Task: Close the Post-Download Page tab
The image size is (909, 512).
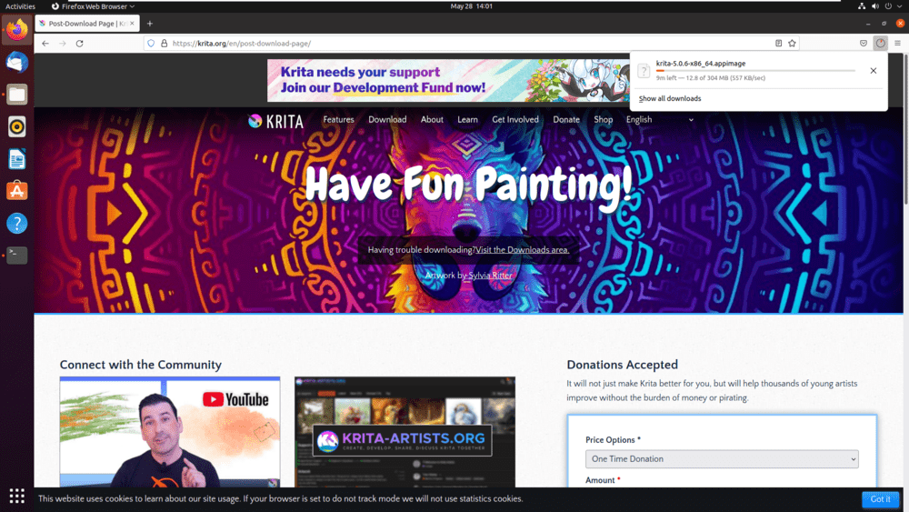Action: coord(132,24)
